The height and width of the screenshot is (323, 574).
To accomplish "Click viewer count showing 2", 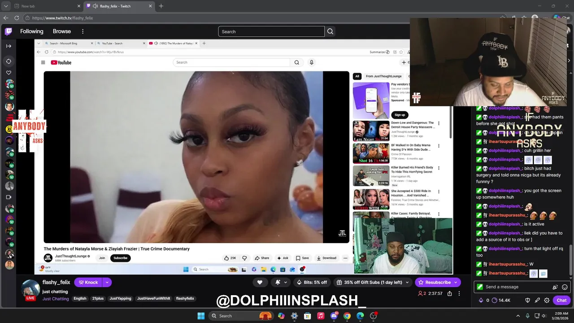I will pos(422,293).
